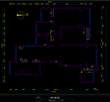Select the 1745 vertical dimension label

(84, 33)
